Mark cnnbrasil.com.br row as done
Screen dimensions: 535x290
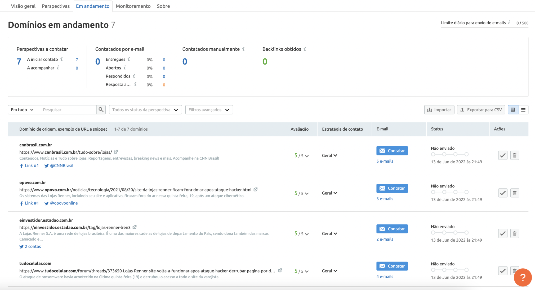pyautogui.click(x=503, y=155)
